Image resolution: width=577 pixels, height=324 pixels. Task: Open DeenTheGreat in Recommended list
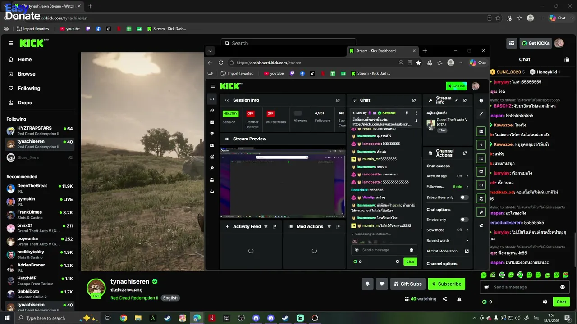click(40, 189)
